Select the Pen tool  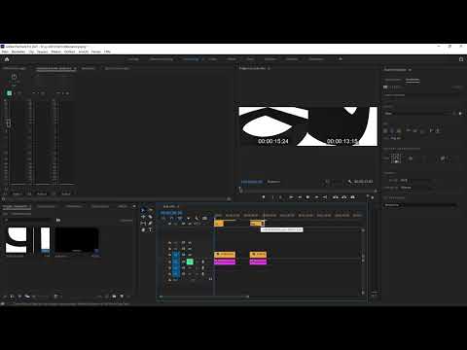(x=150, y=223)
